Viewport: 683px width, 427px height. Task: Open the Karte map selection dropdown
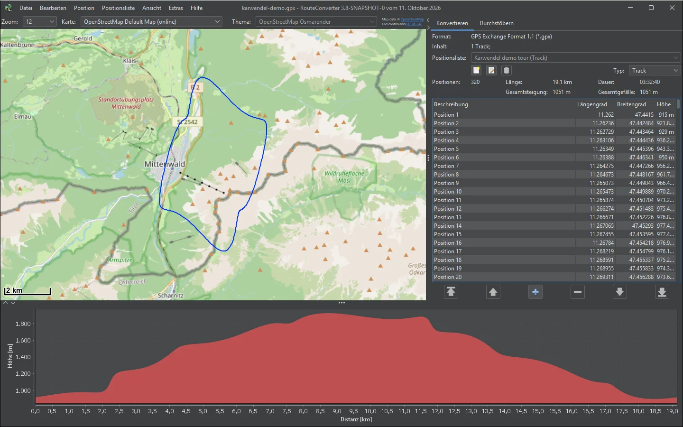[x=151, y=22]
